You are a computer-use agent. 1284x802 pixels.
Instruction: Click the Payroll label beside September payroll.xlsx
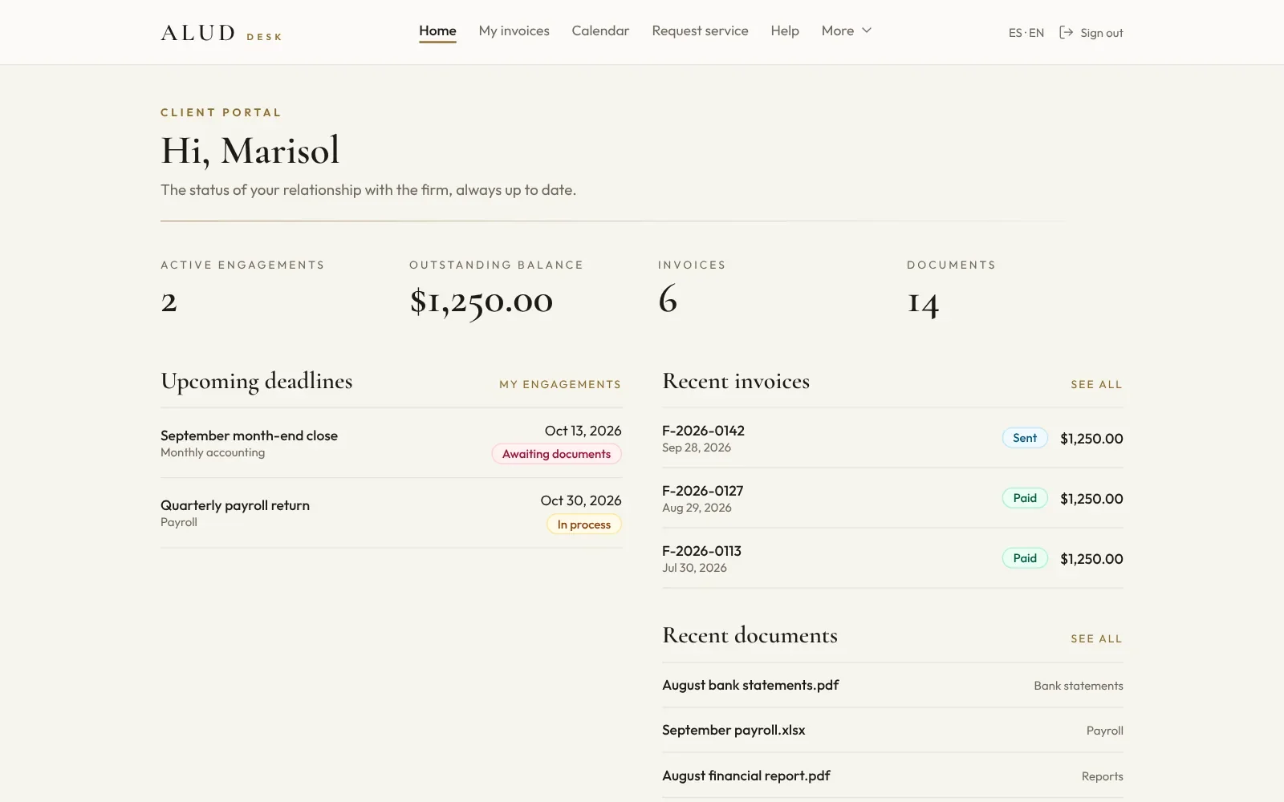click(x=1105, y=731)
